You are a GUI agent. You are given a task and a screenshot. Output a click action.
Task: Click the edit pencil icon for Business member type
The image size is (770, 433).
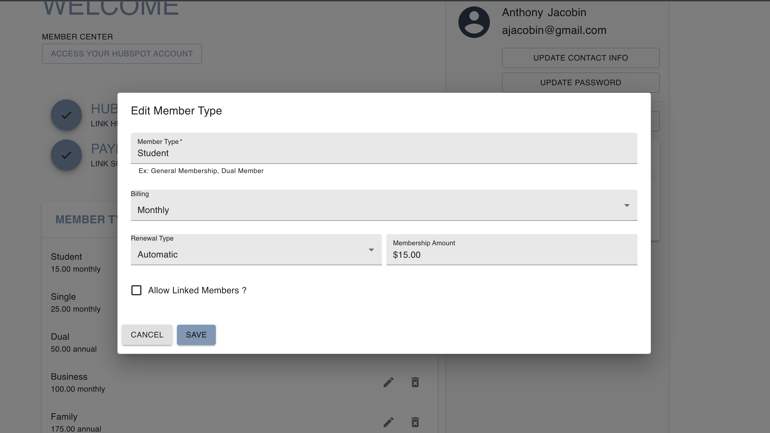point(388,382)
